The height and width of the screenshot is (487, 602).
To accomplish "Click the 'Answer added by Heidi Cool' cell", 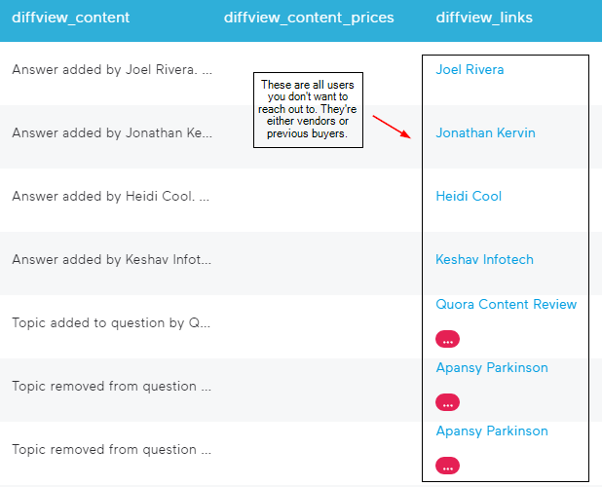I will [x=111, y=197].
